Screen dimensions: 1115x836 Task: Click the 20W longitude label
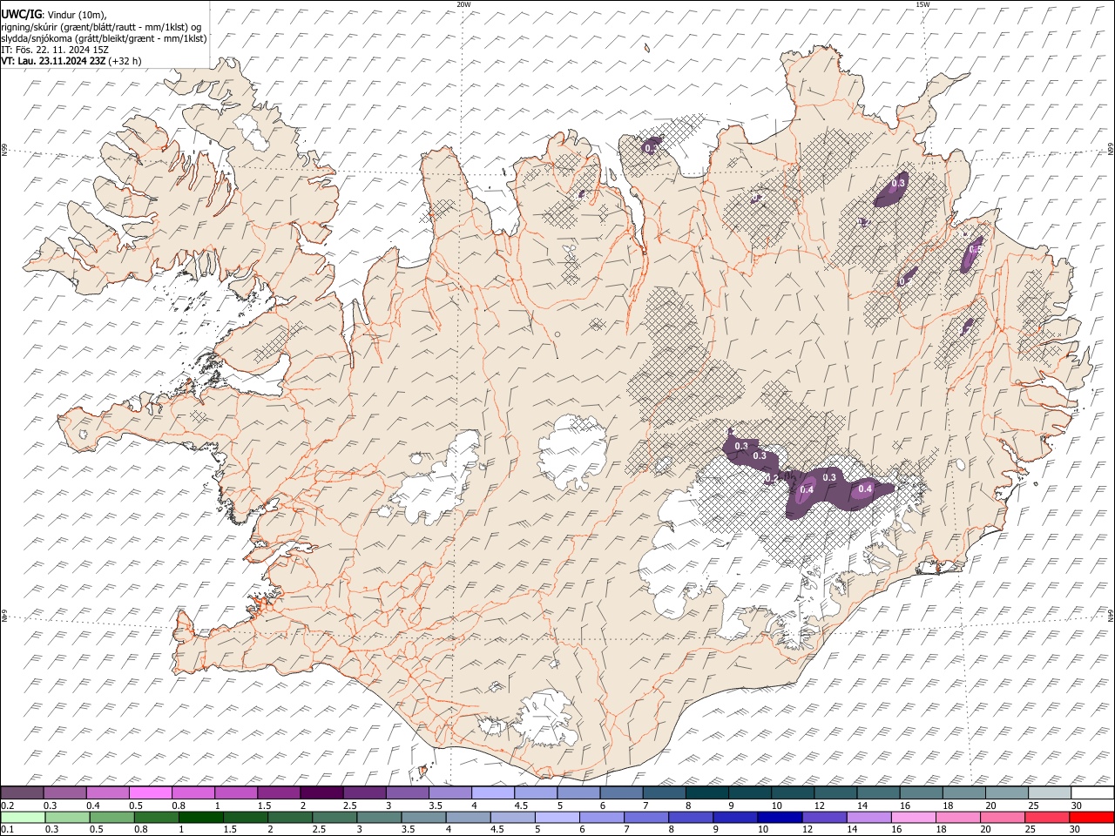463,3
